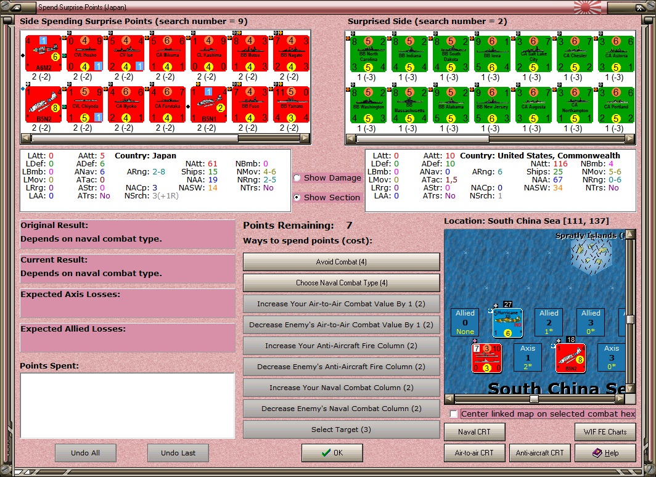The image size is (656, 477).
Task: Select the CA Mikuma cruiser counter
Action: 168,53
